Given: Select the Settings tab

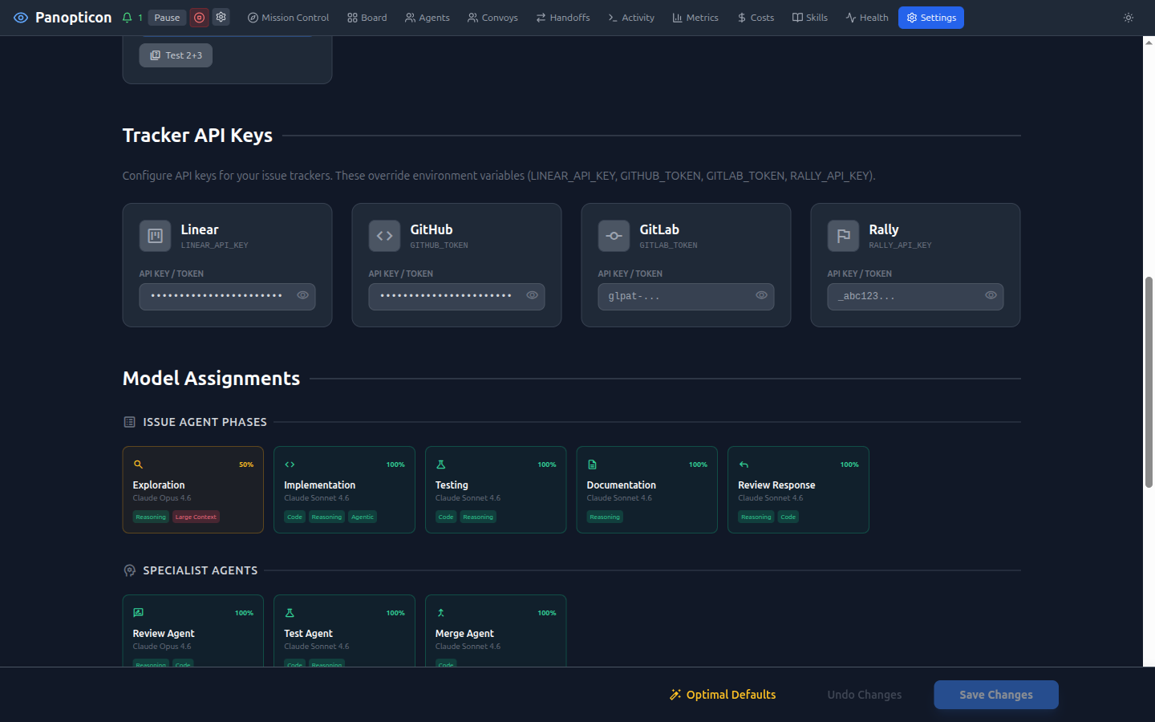Looking at the screenshot, I should pyautogui.click(x=931, y=18).
